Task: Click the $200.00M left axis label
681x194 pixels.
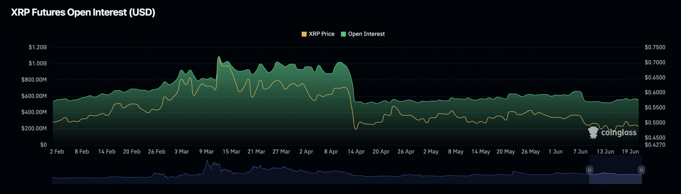Action: coord(34,128)
